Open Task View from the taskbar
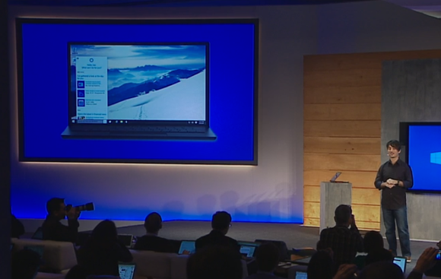Image resolution: width=441 pixels, height=279 pixels. pyautogui.click(x=110, y=122)
